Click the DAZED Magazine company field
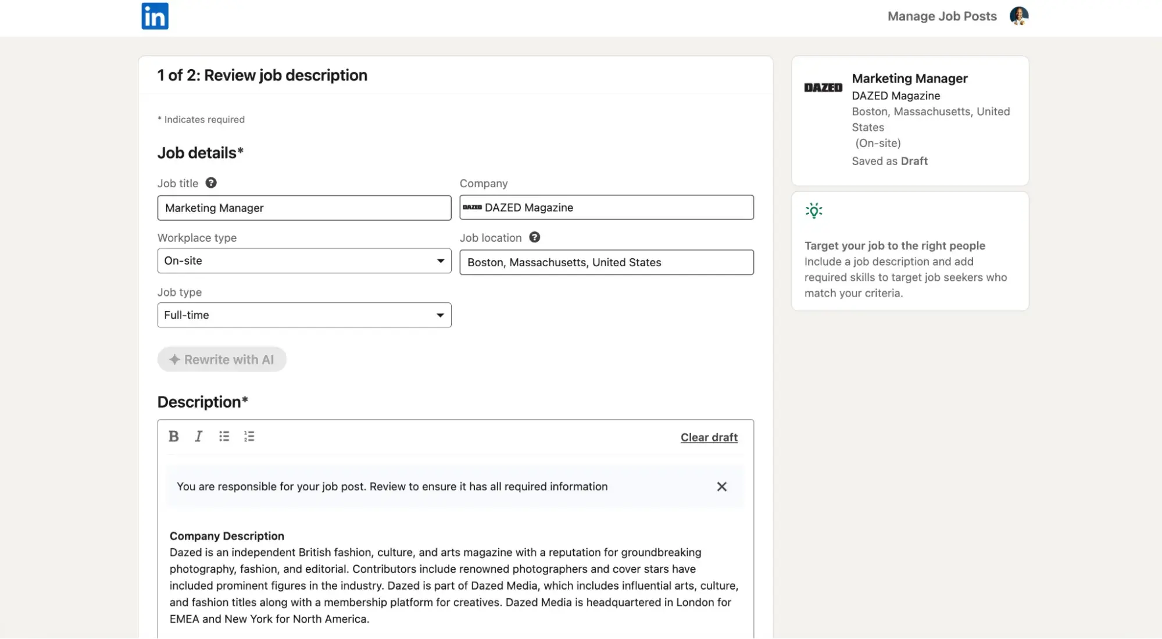Screen dimensions: 1162x639 coord(606,207)
